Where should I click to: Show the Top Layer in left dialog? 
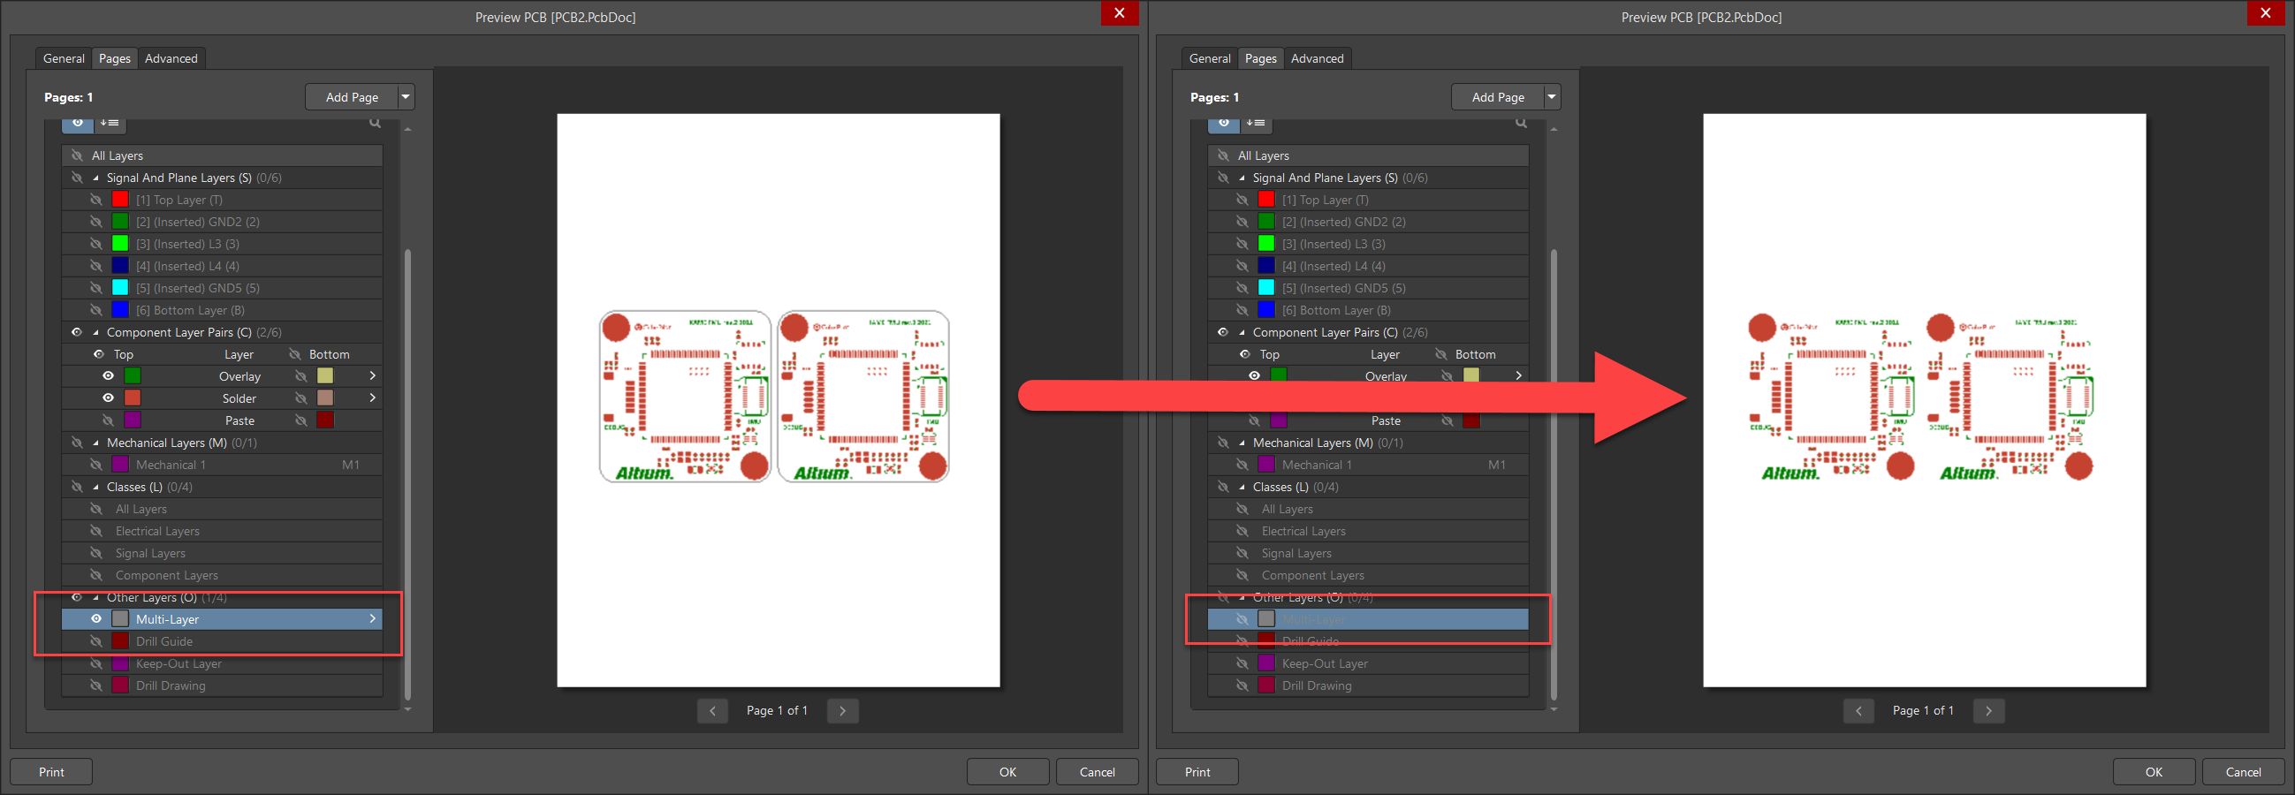pos(96,200)
